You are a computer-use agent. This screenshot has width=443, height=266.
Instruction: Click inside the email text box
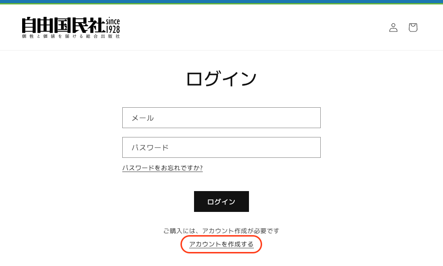[221, 117]
